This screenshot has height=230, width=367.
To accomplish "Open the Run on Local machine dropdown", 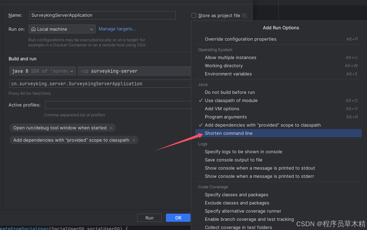I will point(62,29).
